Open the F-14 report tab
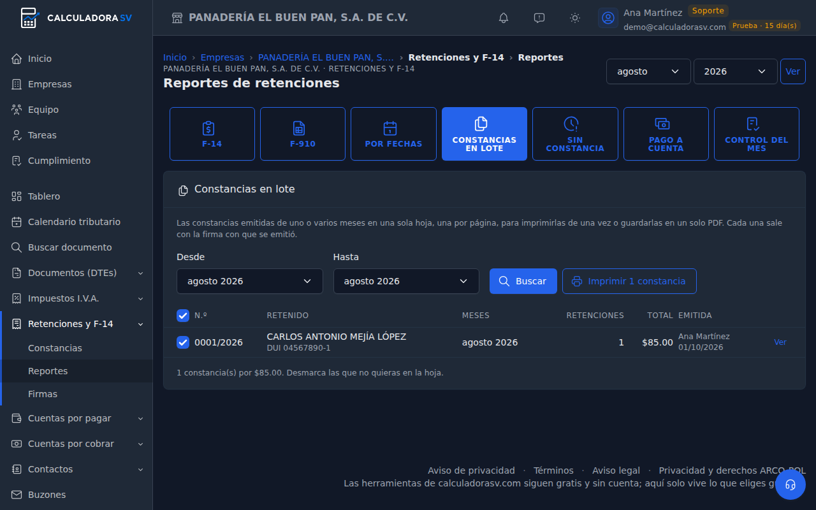This screenshot has height=510, width=816. coord(212,134)
